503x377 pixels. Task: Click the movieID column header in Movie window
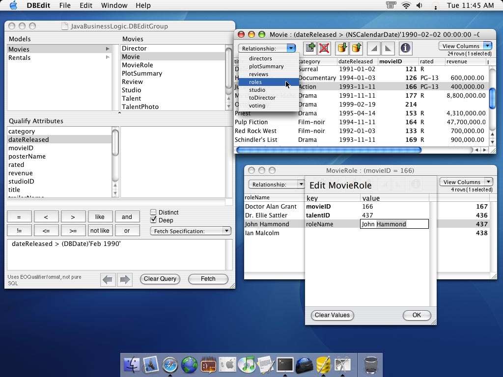point(398,61)
